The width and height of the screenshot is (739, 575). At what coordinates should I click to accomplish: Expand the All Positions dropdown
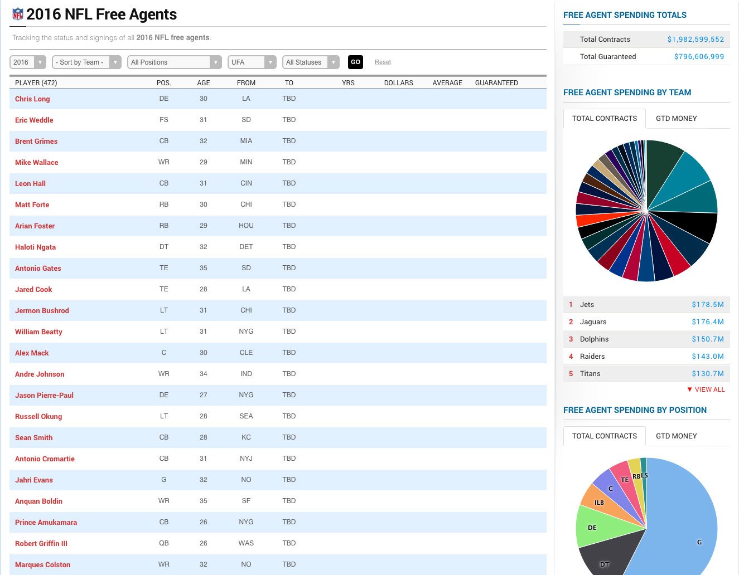pyautogui.click(x=175, y=62)
